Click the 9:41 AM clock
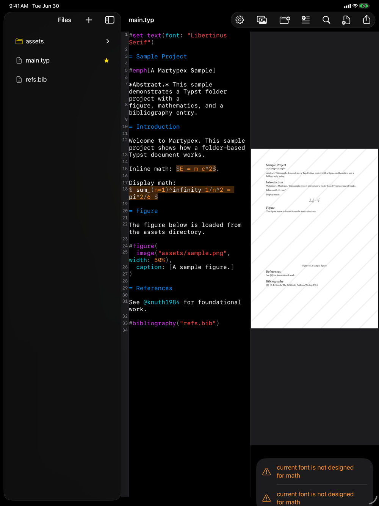This screenshot has width=379, height=506. click(19, 6)
